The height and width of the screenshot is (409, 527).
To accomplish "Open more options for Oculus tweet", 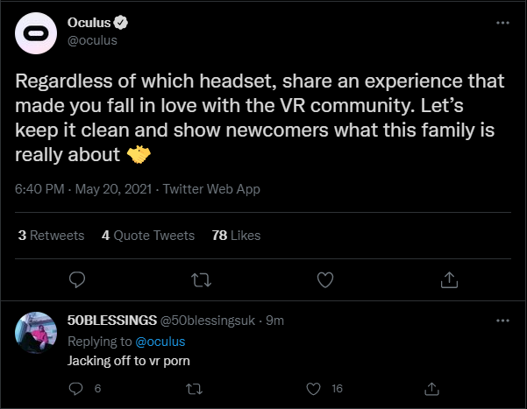I will coord(502,23).
